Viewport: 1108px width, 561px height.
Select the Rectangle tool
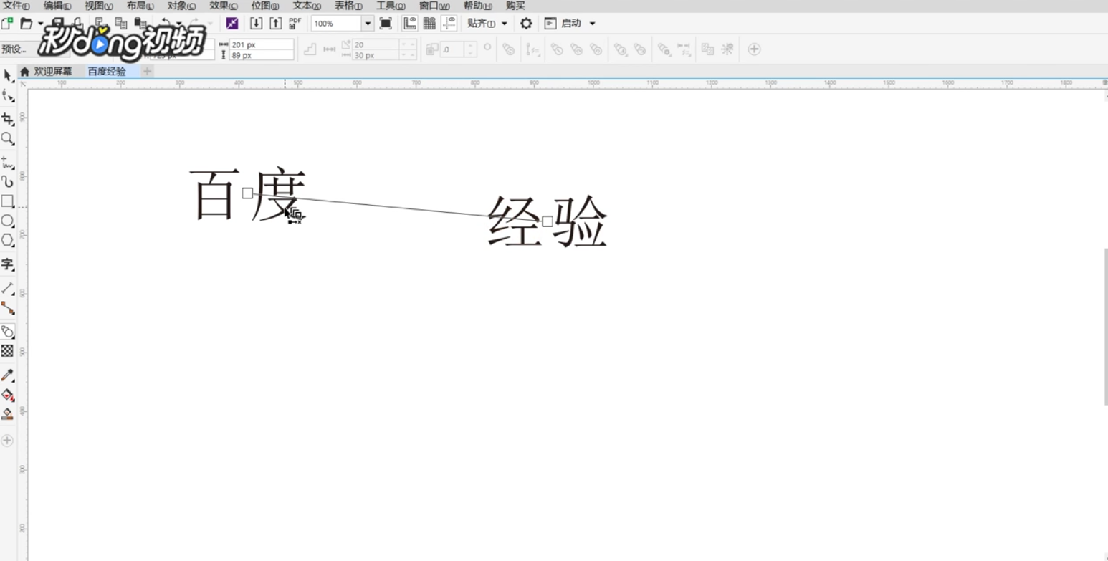[7, 201]
